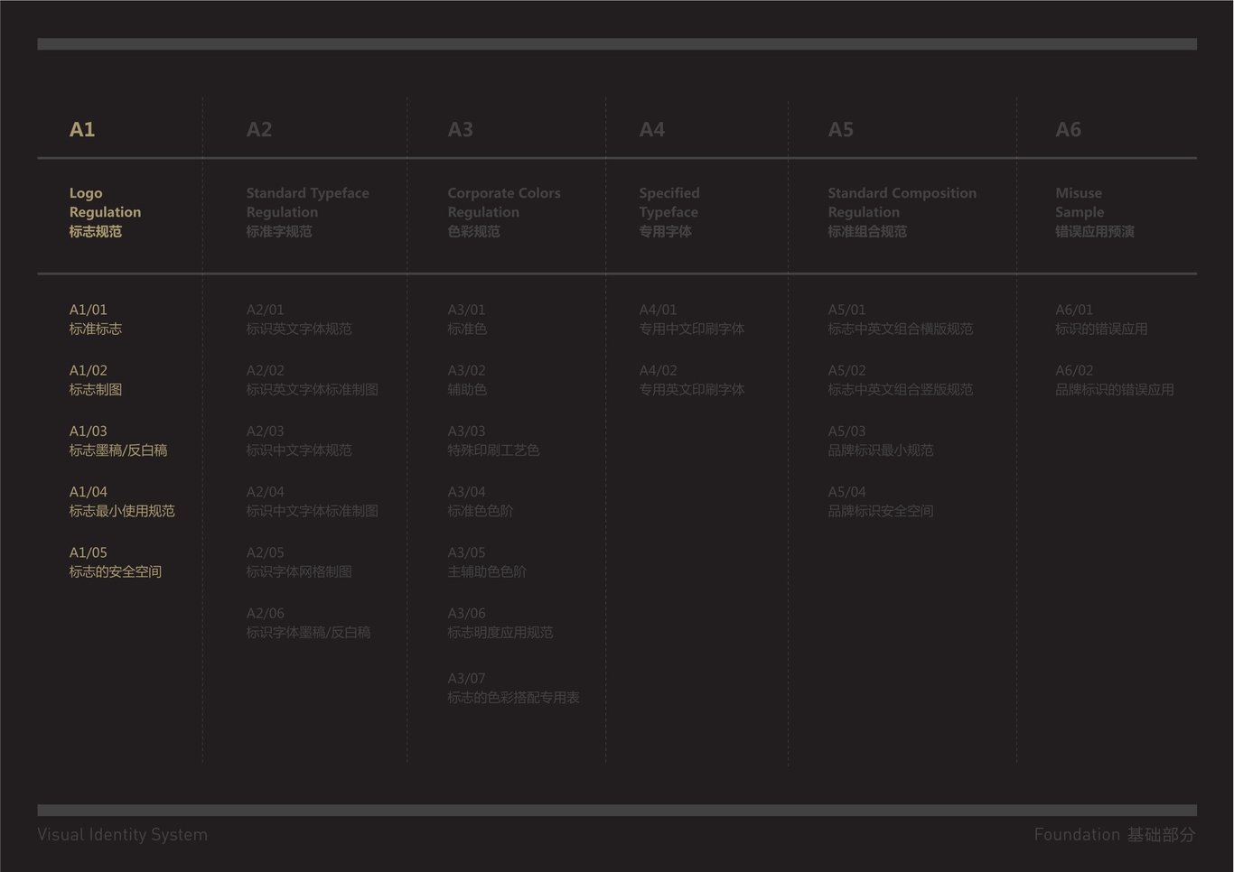Open entry A3/03 特殊印刷工艺色
This screenshot has width=1234, height=872.
494,441
